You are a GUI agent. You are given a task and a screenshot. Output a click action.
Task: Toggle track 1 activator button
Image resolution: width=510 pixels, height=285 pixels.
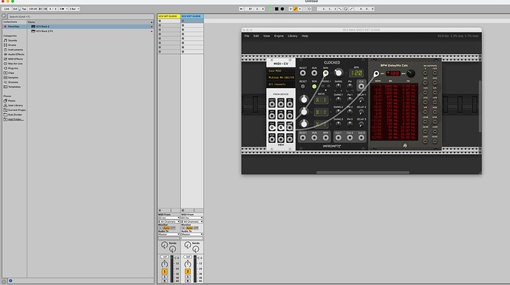(165, 272)
